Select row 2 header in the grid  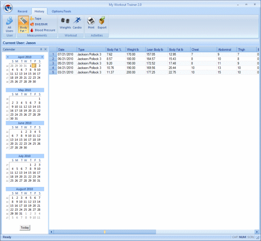pos(53,59)
